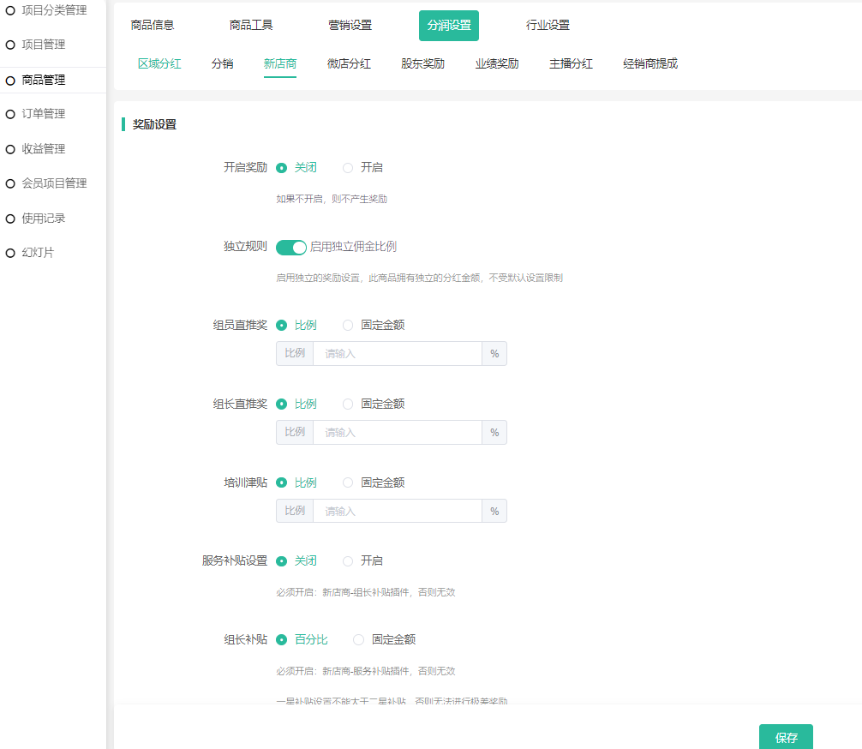Toggle the 独立规则 switch off

click(291, 248)
